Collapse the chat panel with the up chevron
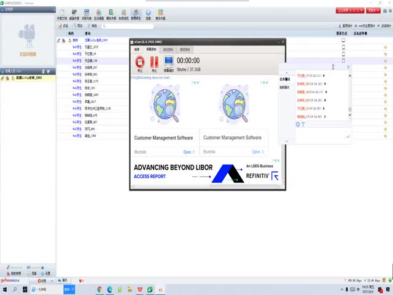This screenshot has height=295, width=393. coord(286,73)
